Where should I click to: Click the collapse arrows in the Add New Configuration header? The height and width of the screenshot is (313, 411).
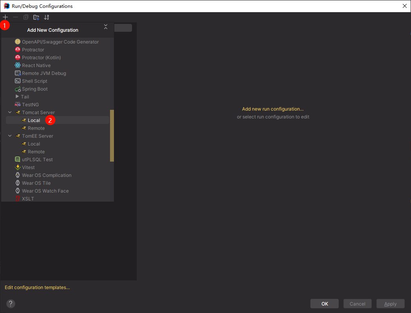[x=105, y=27]
